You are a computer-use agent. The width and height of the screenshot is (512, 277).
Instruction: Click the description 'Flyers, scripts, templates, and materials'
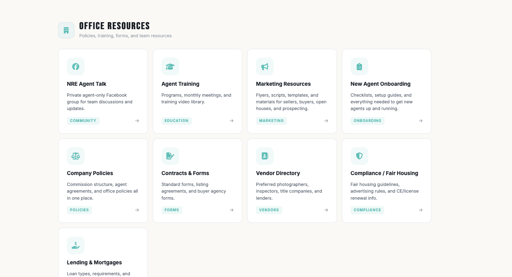click(x=291, y=102)
